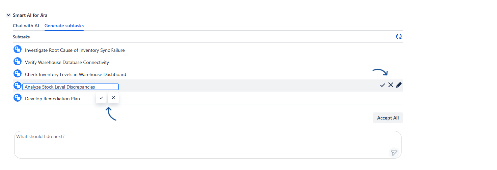Accept subtask using row checkmark icon
The image size is (497, 170).
382,85
